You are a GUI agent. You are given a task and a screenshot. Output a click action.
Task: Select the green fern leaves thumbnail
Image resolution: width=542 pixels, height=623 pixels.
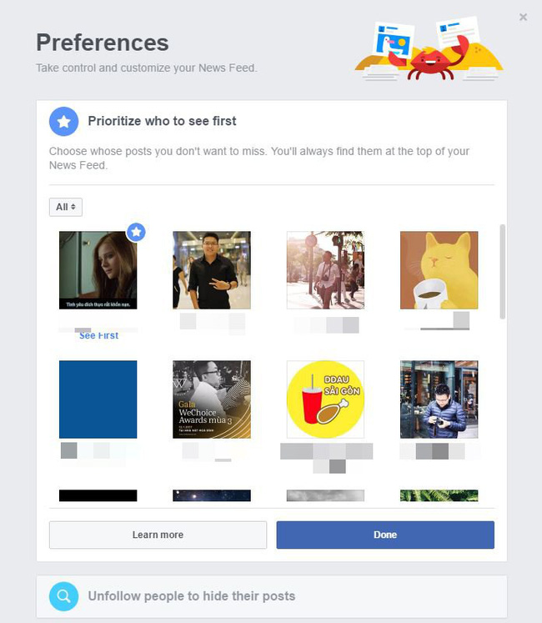pos(439,495)
